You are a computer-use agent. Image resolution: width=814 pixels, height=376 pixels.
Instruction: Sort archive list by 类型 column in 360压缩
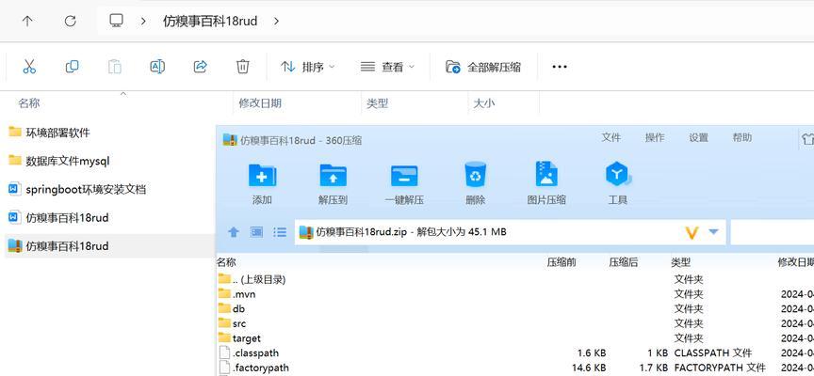point(680,262)
